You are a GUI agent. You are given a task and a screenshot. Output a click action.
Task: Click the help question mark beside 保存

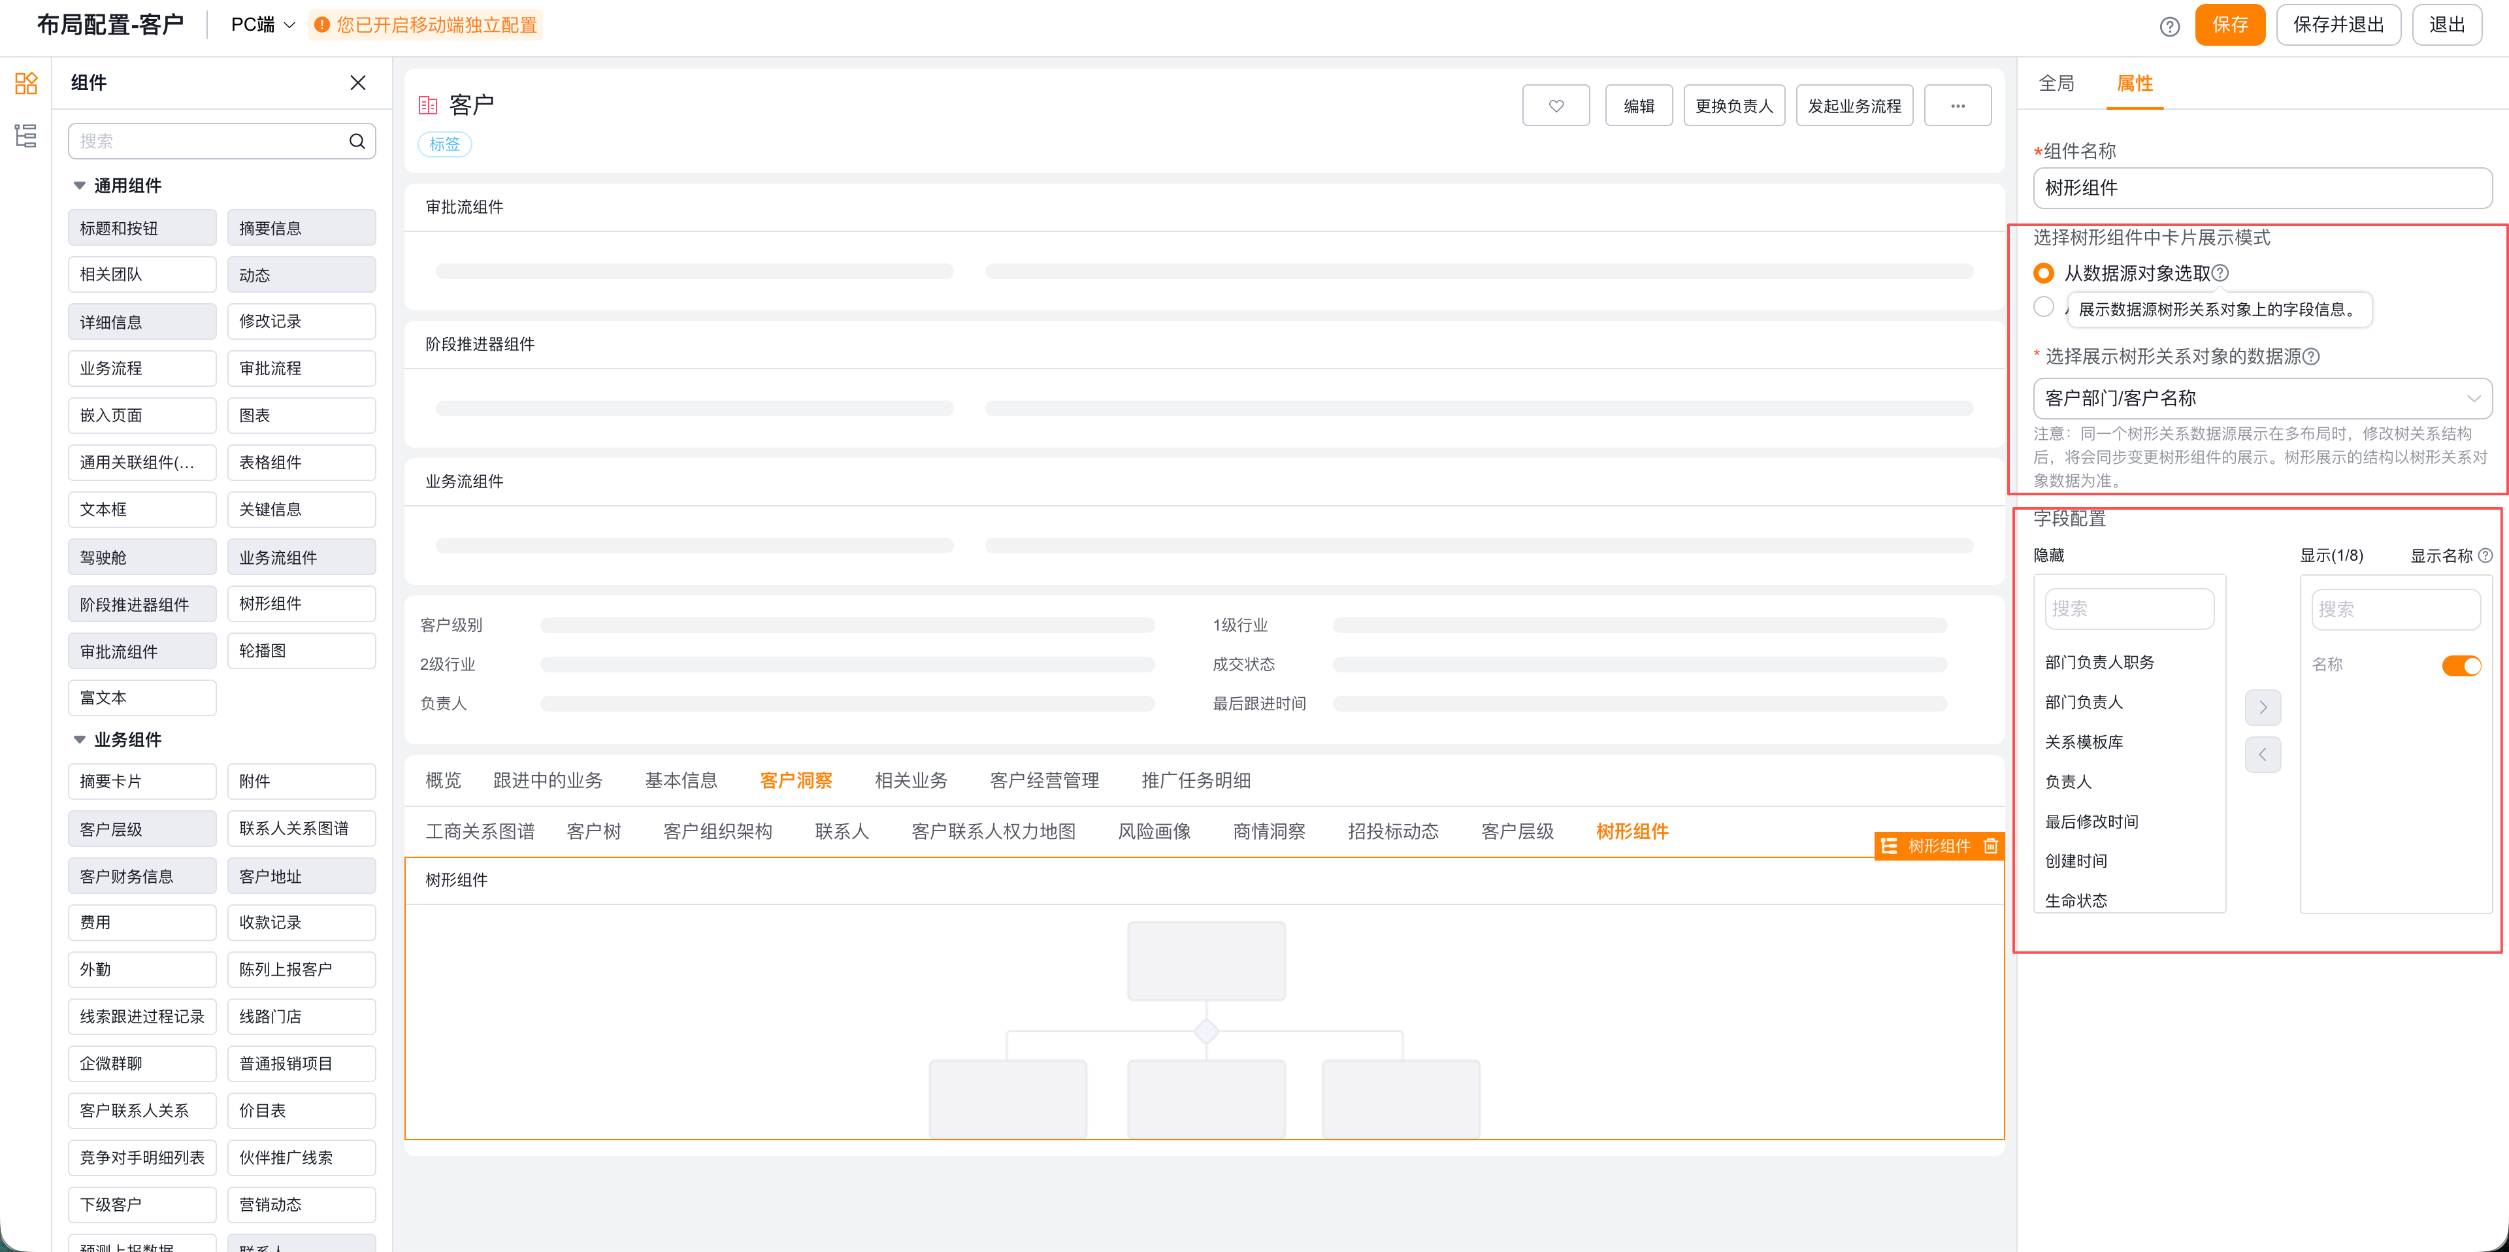tap(2169, 26)
